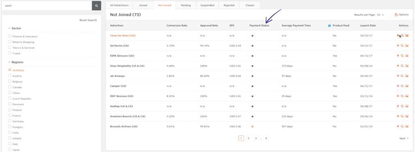View ESPA Skincare (US) details magnifier icon

tap(402, 56)
